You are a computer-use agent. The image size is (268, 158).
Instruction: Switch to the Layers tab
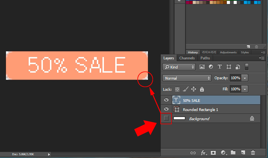coord(169,58)
